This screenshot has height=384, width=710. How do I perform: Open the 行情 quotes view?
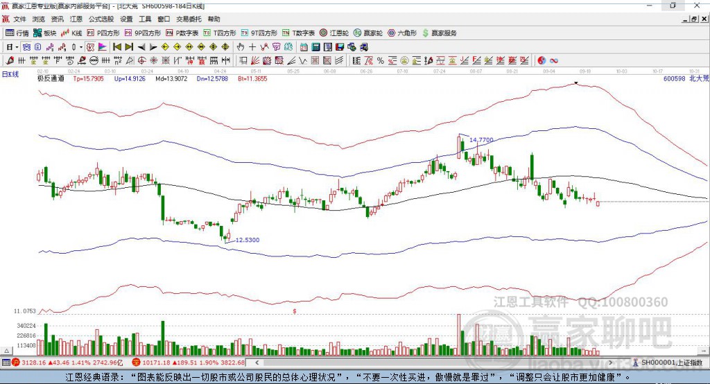pyautogui.click(x=17, y=33)
